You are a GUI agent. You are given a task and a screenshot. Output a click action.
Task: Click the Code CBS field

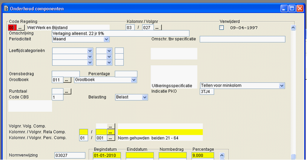(x=58, y=97)
